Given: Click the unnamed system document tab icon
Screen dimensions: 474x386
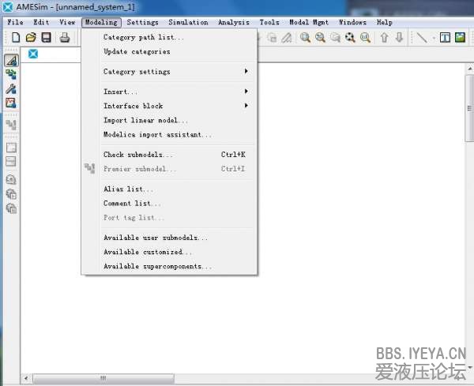Looking at the screenshot, I should tap(33, 54).
